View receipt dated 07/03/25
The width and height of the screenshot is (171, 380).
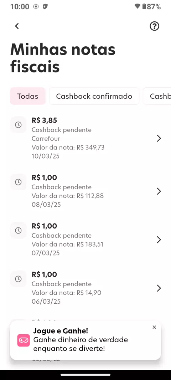click(85, 240)
